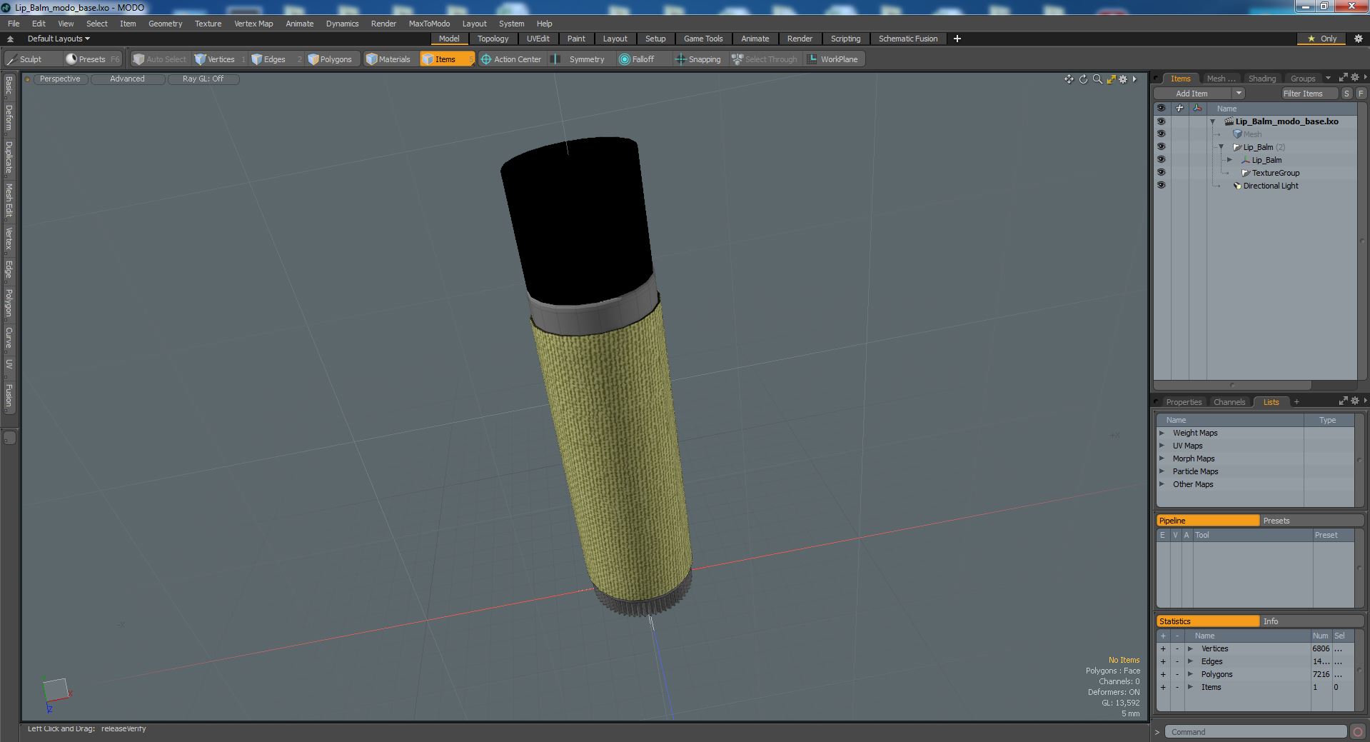Open the Default Layouts dropdown
Image resolution: width=1370 pixels, height=742 pixels.
59,39
